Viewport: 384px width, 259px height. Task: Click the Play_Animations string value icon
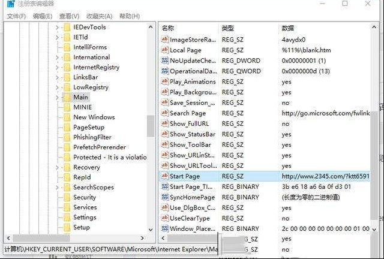pyautogui.click(x=165, y=82)
